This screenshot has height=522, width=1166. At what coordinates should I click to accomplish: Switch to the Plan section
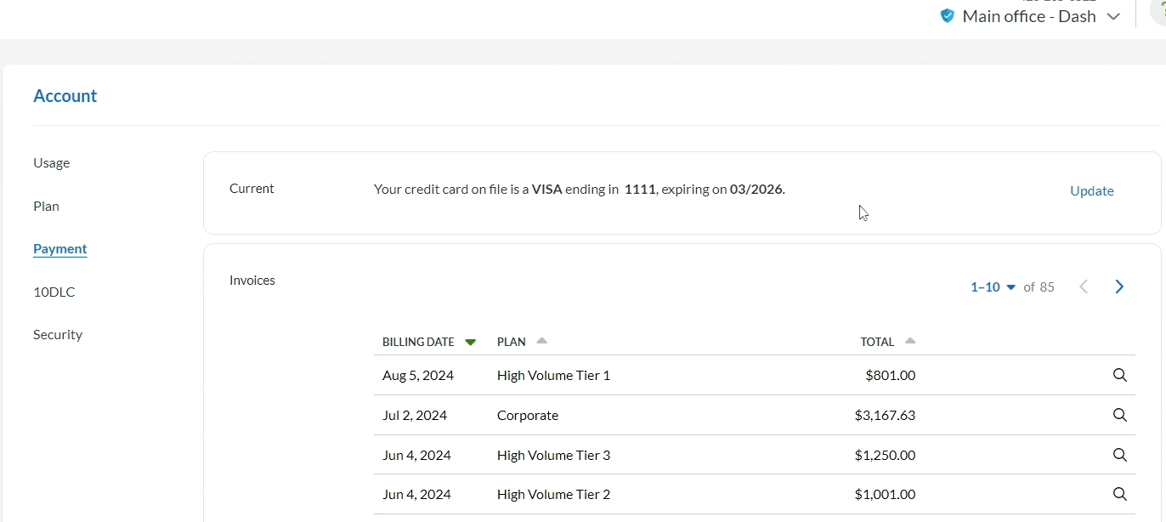tap(46, 206)
